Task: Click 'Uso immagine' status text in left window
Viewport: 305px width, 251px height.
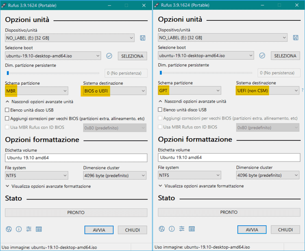Action: (x=49, y=247)
